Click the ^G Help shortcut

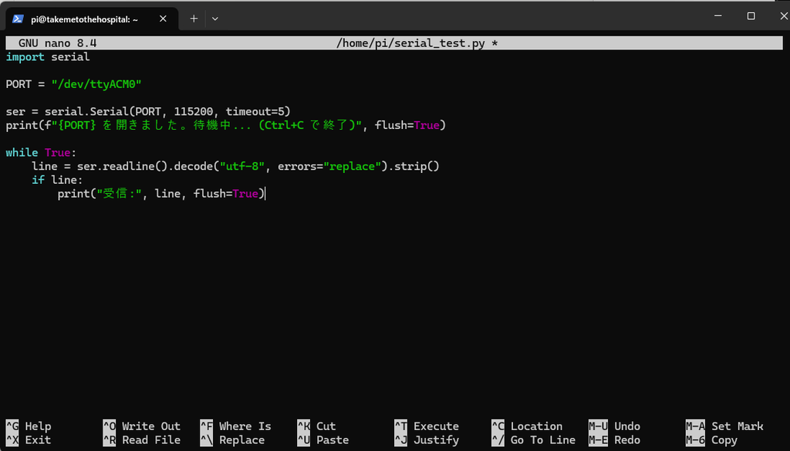[x=29, y=426]
